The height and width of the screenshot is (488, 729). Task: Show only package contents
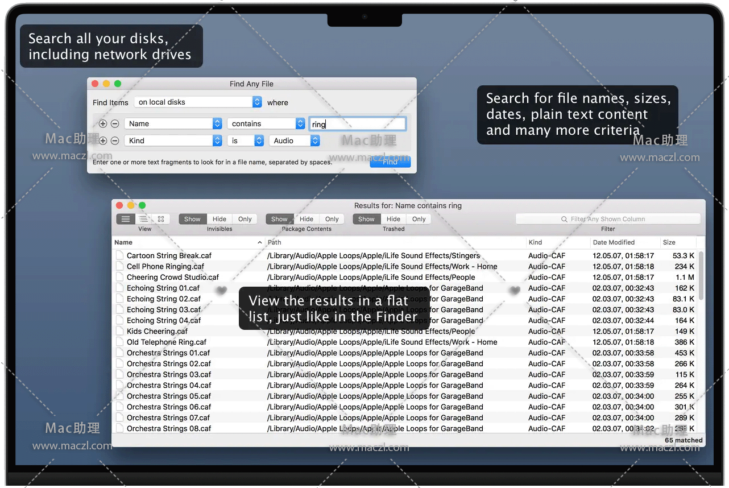point(332,219)
